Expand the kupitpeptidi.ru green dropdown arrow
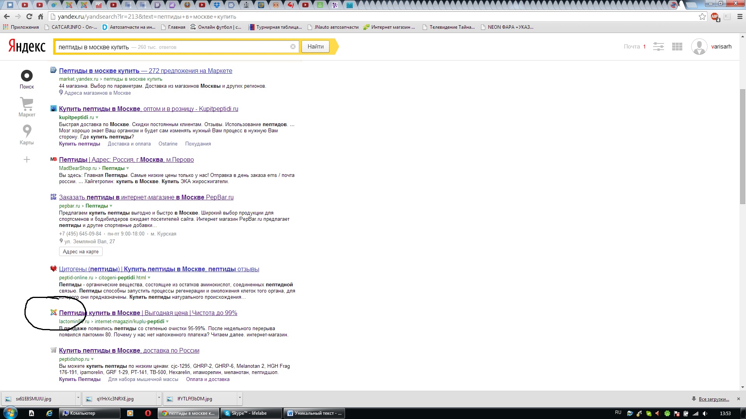The image size is (746, 419). coord(97,118)
